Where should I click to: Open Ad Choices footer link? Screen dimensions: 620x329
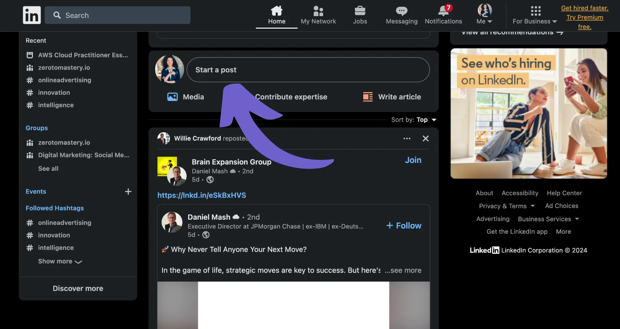pos(562,206)
